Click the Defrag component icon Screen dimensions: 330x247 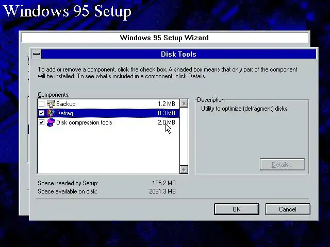pos(51,113)
